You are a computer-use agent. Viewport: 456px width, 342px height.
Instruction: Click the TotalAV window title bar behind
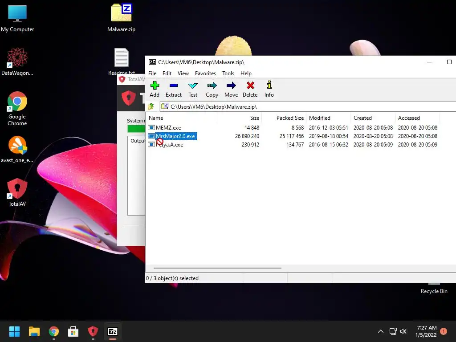[131, 79]
